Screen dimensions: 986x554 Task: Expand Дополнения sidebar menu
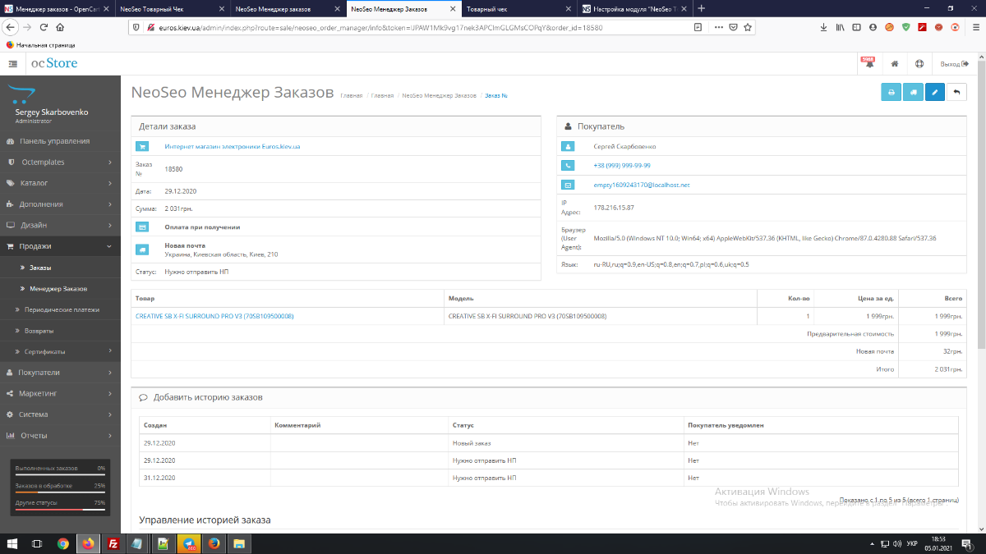[x=60, y=204]
